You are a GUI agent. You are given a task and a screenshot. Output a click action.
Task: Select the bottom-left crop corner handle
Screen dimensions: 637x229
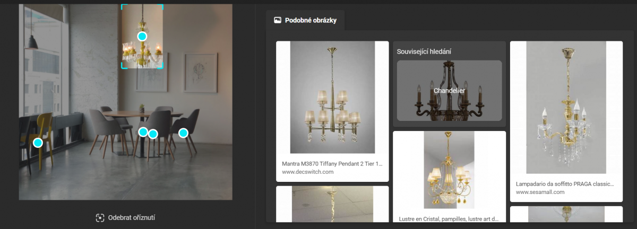[124, 66]
